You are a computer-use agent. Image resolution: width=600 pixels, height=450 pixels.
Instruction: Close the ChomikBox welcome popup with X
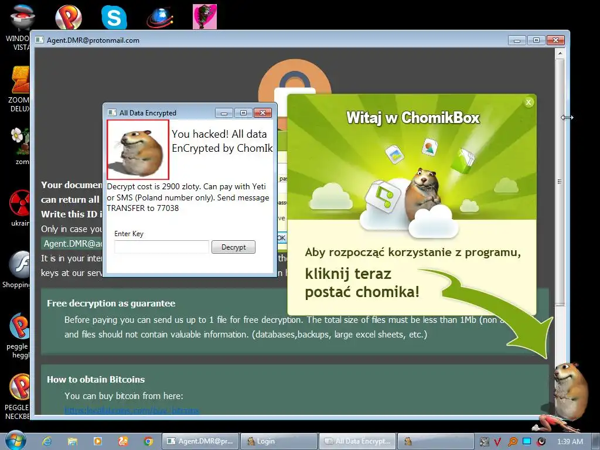(x=529, y=102)
